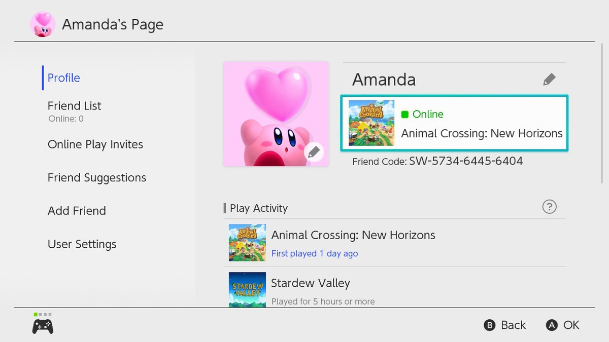Click the Animal Crossing thumbnail in status card
Screen dimensions: 609x342
[x=371, y=123]
